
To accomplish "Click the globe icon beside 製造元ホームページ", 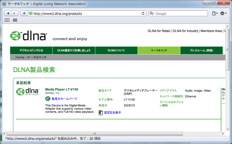I will click(x=48, y=98).
